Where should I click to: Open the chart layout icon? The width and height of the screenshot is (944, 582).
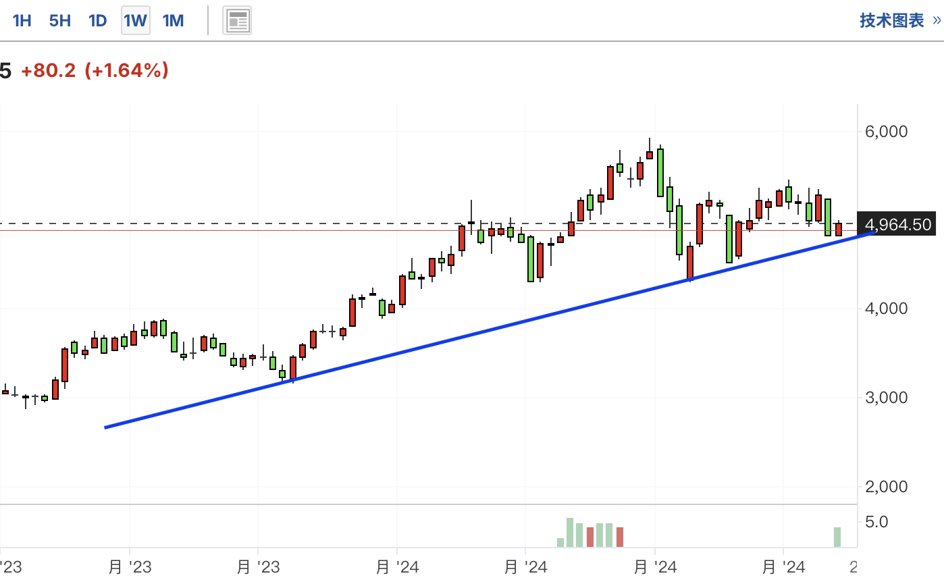pos(237,21)
